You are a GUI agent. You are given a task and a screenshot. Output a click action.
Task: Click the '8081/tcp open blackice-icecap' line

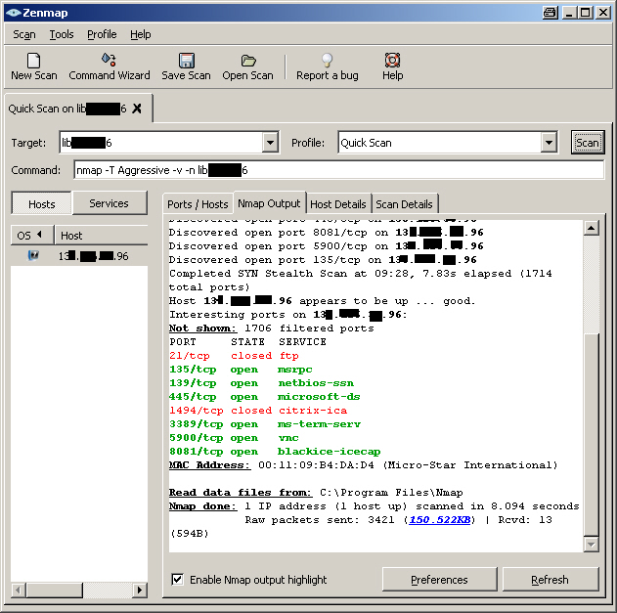click(275, 452)
